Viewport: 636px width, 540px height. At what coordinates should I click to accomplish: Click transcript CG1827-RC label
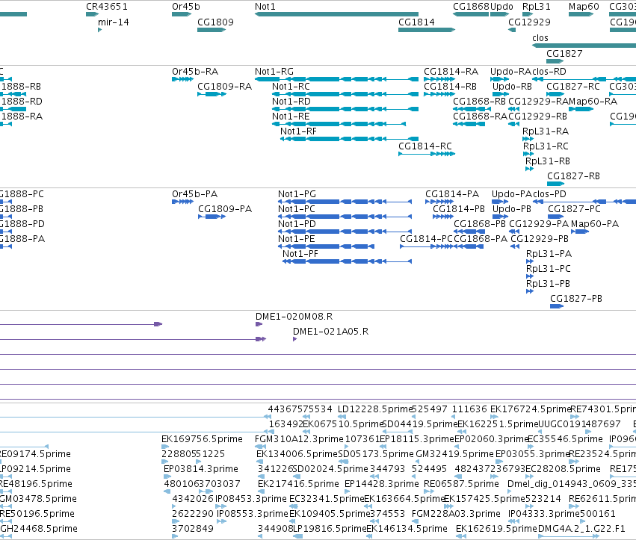click(573, 87)
